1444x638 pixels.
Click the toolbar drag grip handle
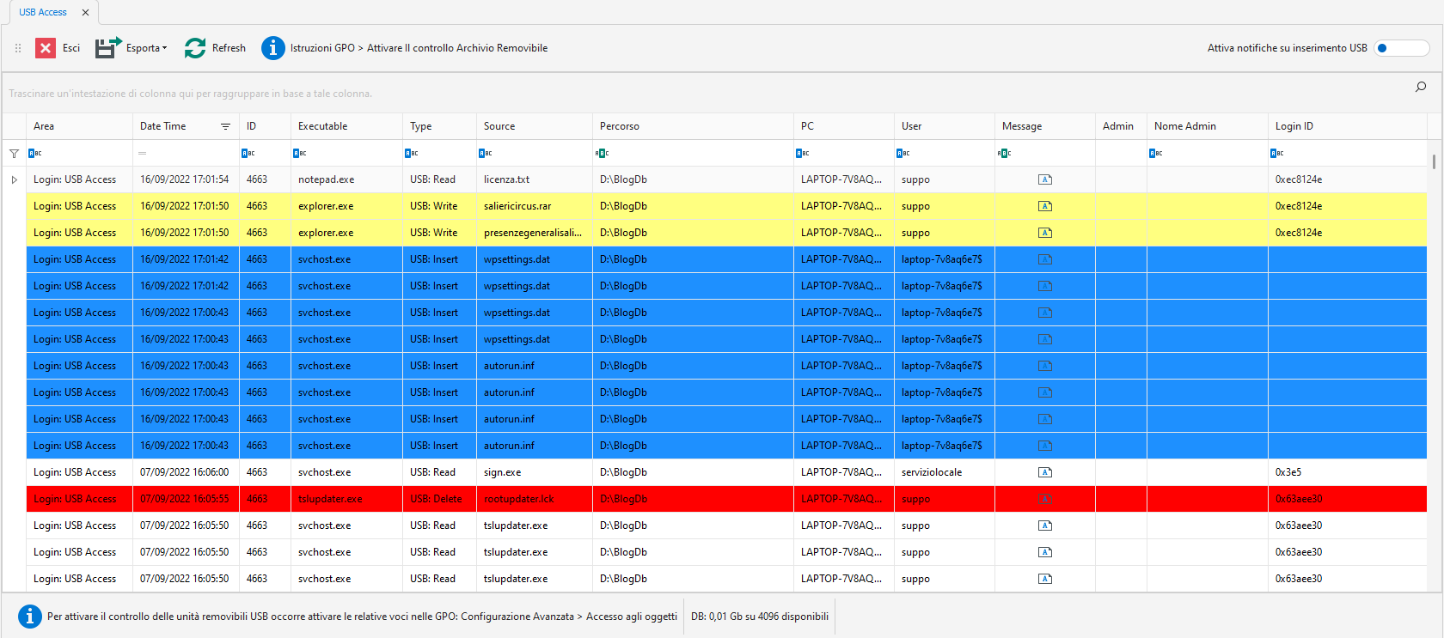click(x=17, y=48)
